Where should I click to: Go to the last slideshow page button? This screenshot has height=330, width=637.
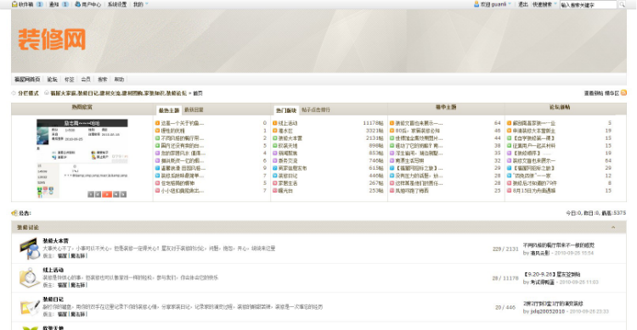pyautogui.click(x=123, y=194)
